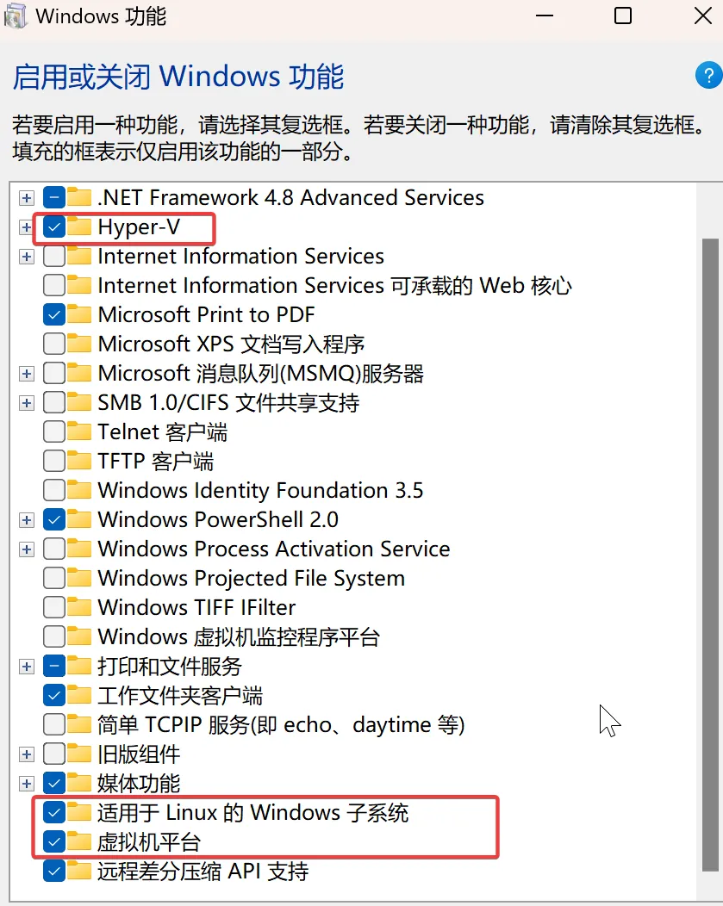
Task: Select the Windows TIFF IFilter label
Action: click(x=196, y=608)
